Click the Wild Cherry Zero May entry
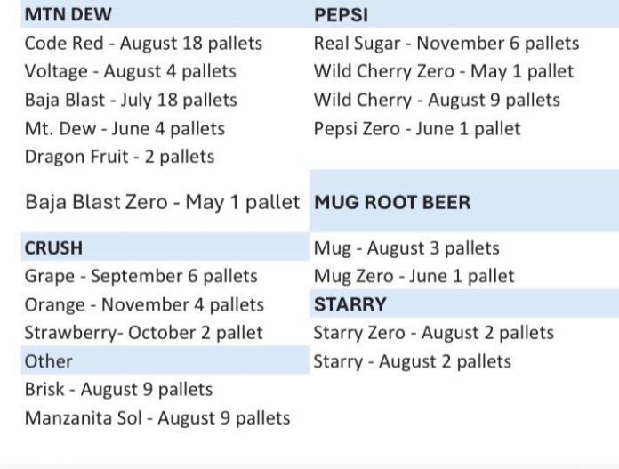 pos(443,71)
